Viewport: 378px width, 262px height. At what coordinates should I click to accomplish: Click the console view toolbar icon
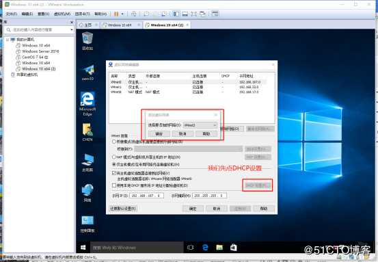pos(215,14)
